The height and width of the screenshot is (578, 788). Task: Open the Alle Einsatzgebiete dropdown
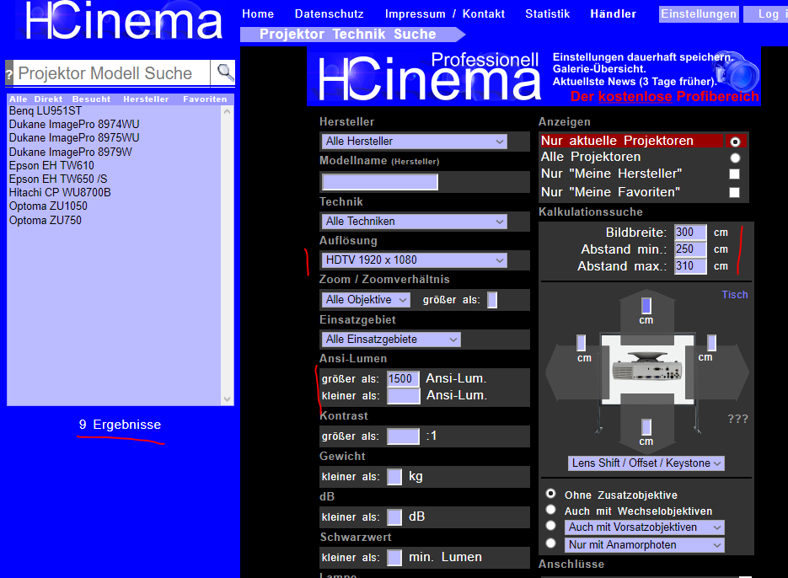(x=391, y=340)
